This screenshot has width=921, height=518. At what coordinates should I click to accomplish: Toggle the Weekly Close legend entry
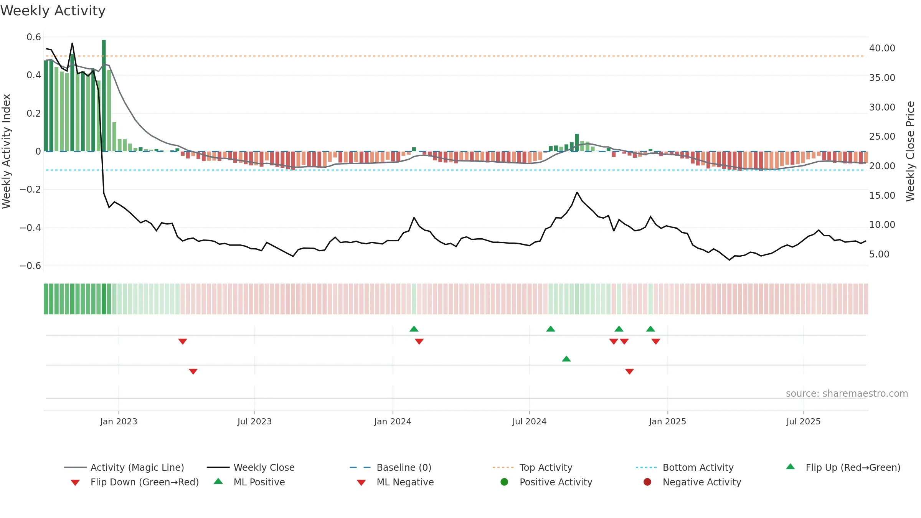click(251, 467)
